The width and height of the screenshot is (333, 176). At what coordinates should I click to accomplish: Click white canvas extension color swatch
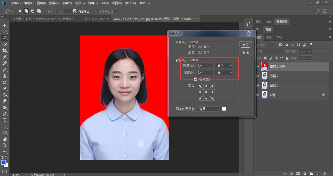coord(224,109)
